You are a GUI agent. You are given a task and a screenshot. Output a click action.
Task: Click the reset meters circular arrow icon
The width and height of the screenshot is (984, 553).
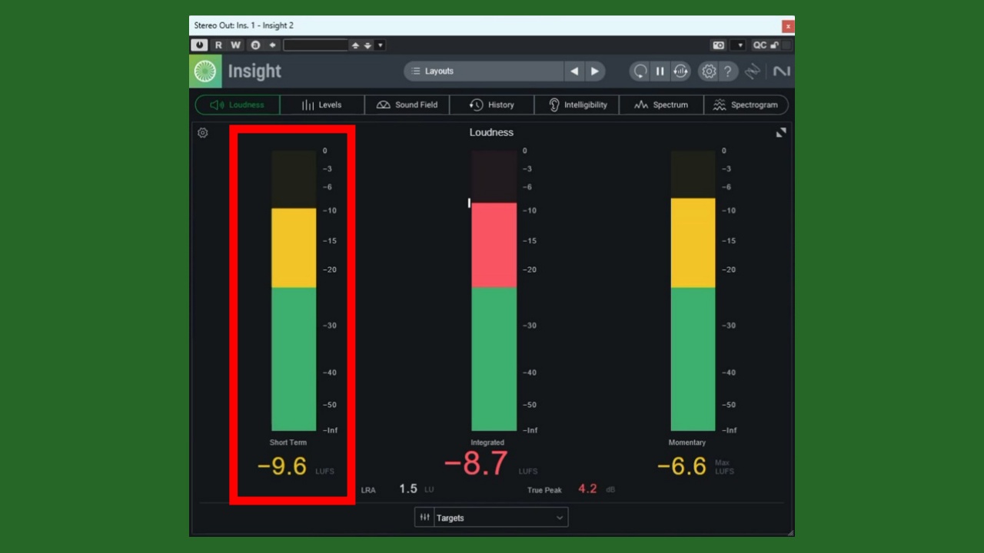coord(640,71)
